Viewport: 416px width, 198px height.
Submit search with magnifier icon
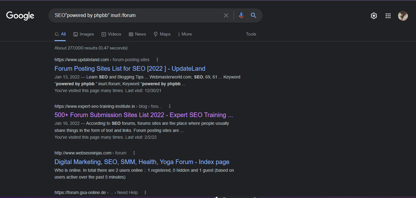[253, 15]
